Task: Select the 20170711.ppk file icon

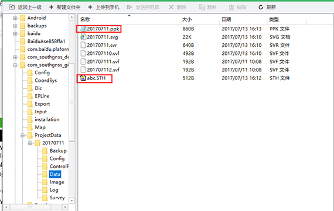Action: tap(83, 29)
